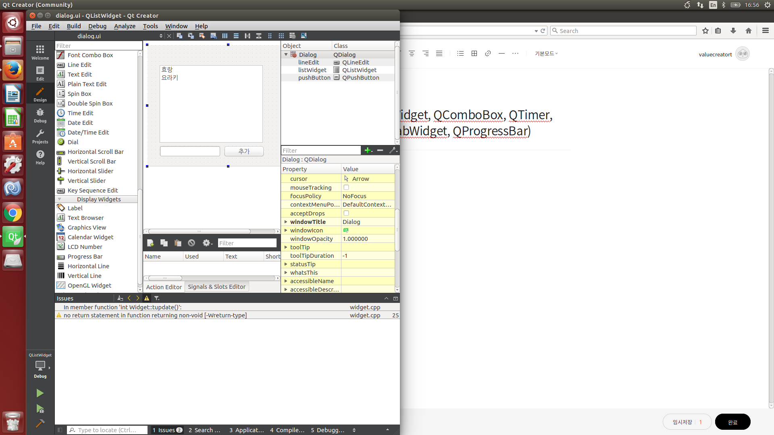The width and height of the screenshot is (774, 435).
Task: Toggle the acceptDrops checkbox
Action: 346,213
